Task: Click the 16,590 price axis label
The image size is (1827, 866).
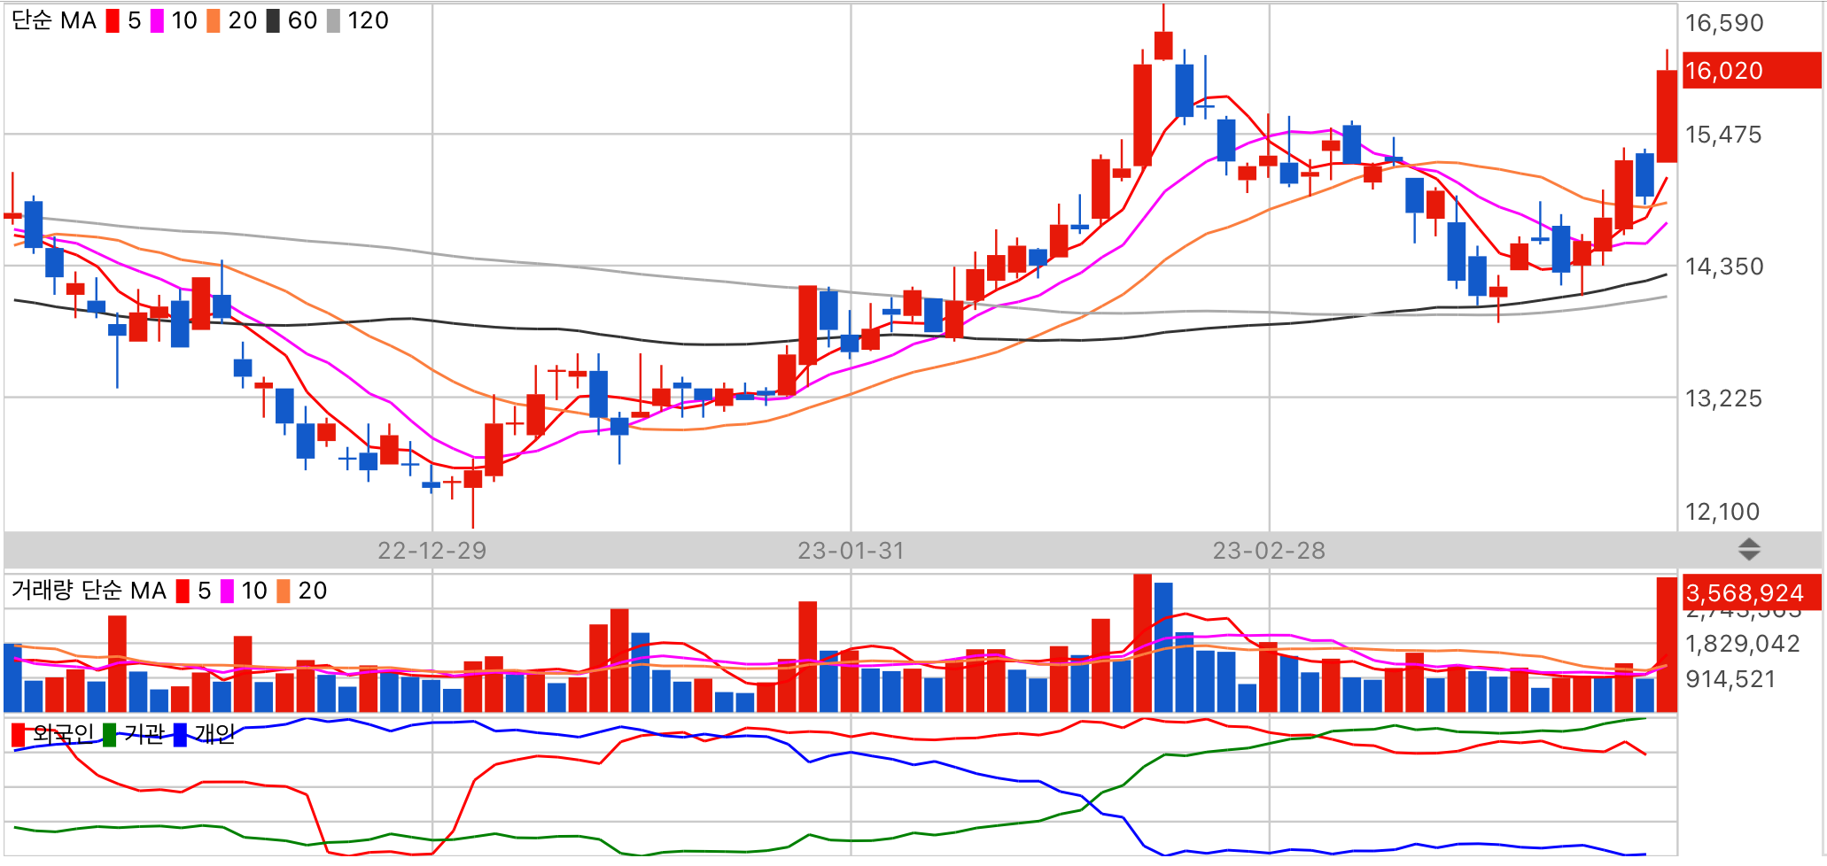Action: pyautogui.click(x=1724, y=23)
